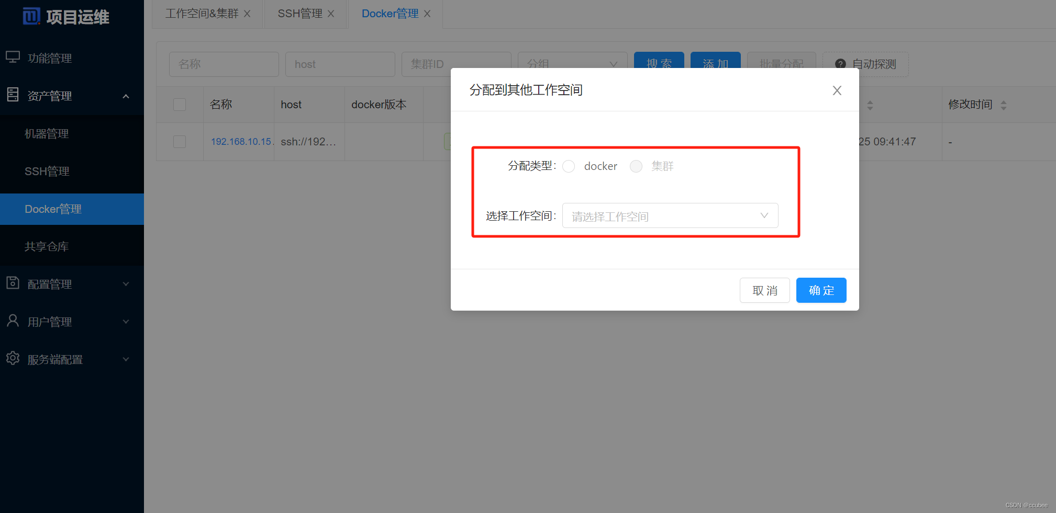This screenshot has width=1056, height=513.
Task: Close the 分配到其他工作空间 dialog with X
Action: 837,90
